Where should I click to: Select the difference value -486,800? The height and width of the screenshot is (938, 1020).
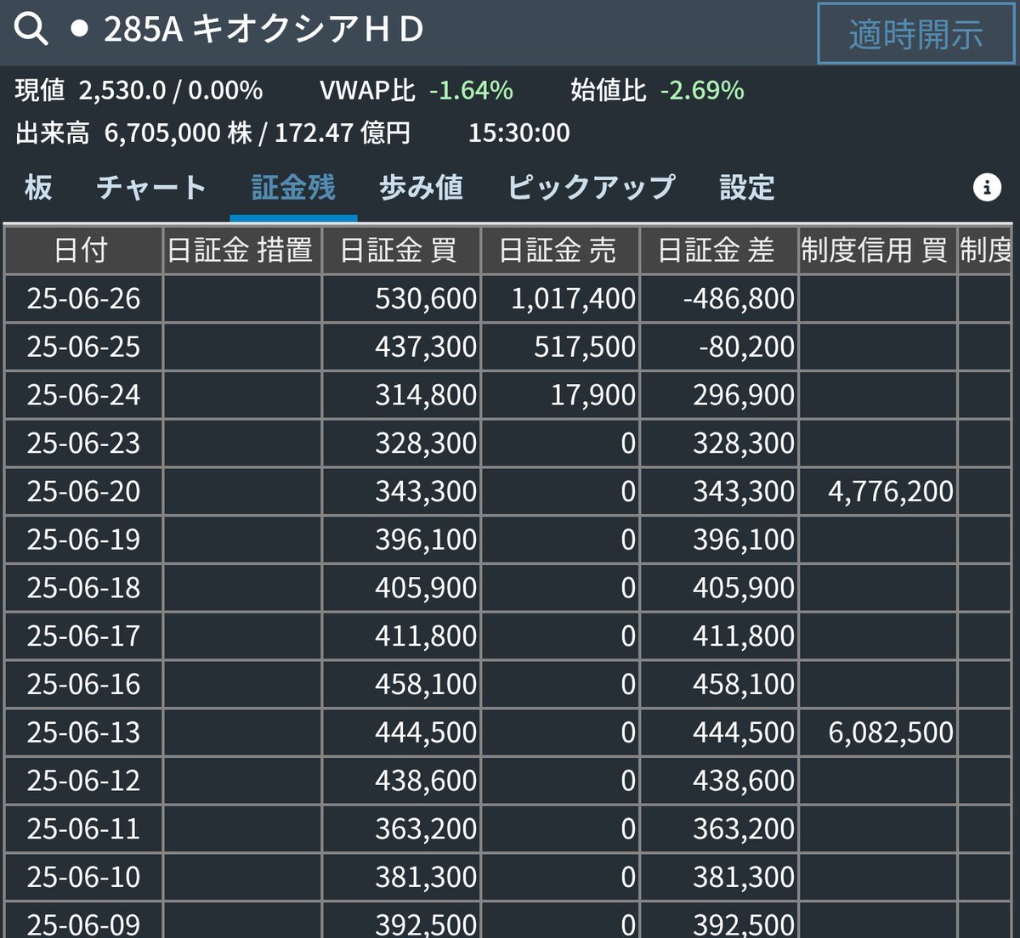pos(739,298)
